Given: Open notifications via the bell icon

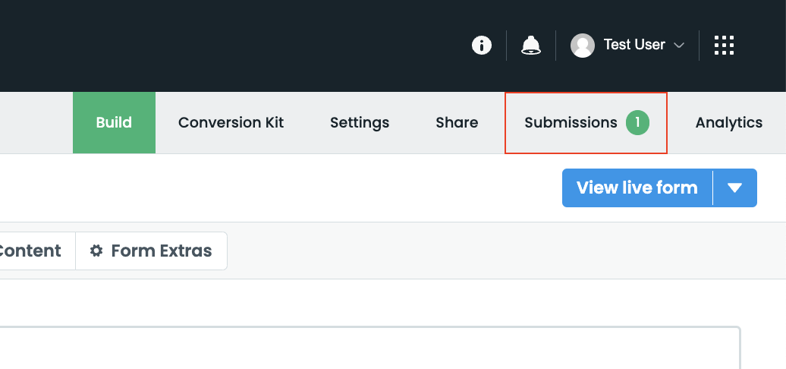Looking at the screenshot, I should 531,46.
